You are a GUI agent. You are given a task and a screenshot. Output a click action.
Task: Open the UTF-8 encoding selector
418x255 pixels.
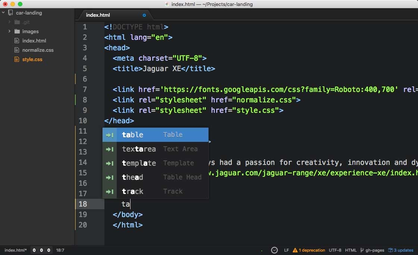click(335, 250)
